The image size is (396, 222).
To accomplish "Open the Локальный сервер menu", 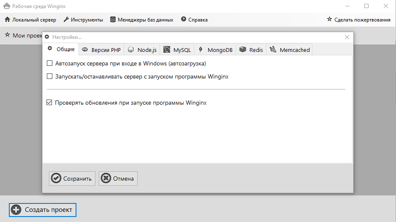I will tap(30, 20).
